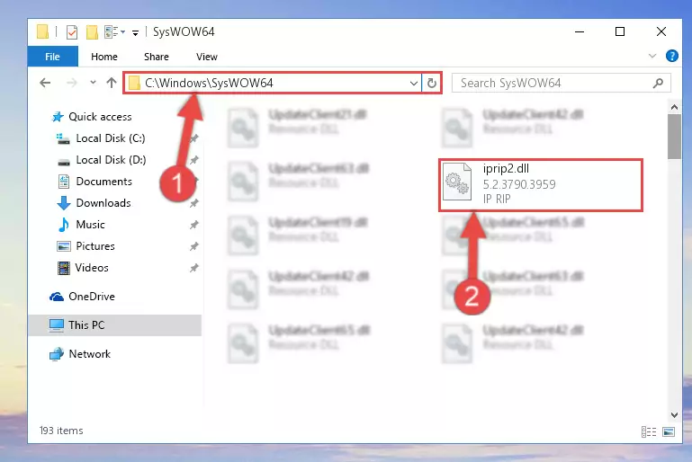Click the folder icon in address bar
The width and height of the screenshot is (692, 462).
[x=135, y=83]
